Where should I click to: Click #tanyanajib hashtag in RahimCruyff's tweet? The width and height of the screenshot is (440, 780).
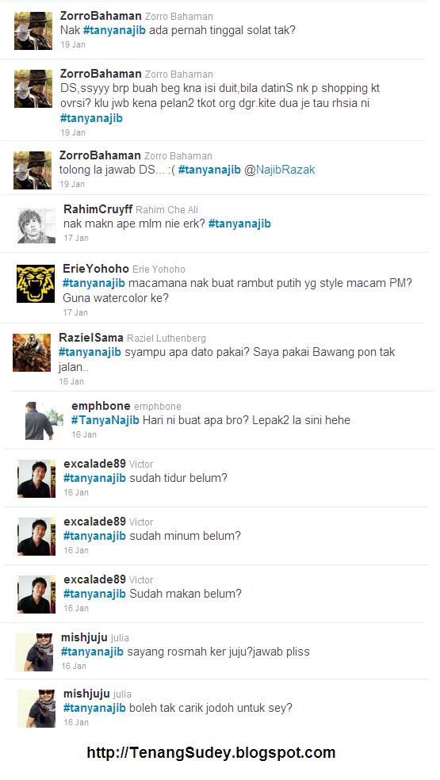(x=239, y=224)
